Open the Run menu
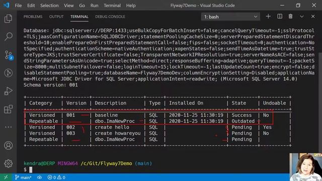Image resolution: width=322 pixels, height=181 pixels. (x=94, y=6)
